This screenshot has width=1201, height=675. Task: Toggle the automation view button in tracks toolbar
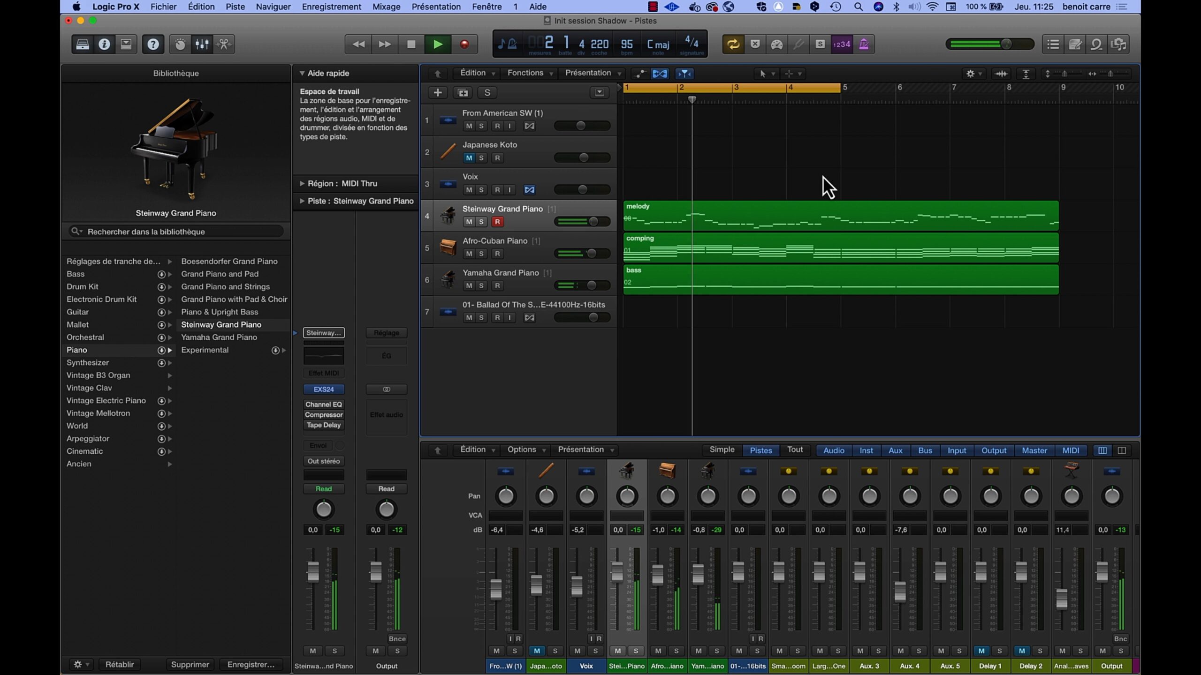639,74
